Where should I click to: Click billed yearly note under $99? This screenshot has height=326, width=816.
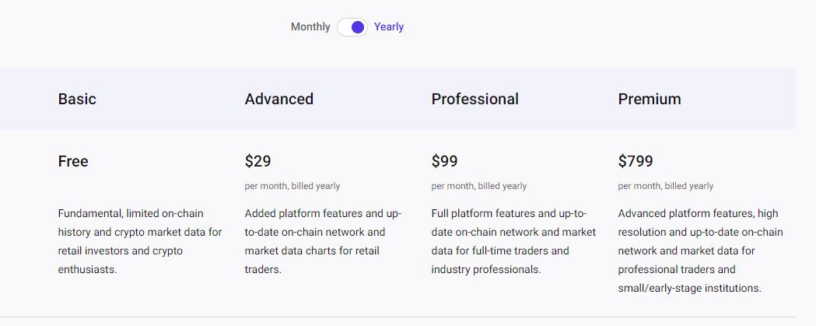tap(478, 186)
